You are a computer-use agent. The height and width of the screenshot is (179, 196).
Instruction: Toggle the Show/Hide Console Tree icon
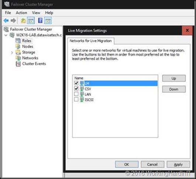click(x=31, y=20)
